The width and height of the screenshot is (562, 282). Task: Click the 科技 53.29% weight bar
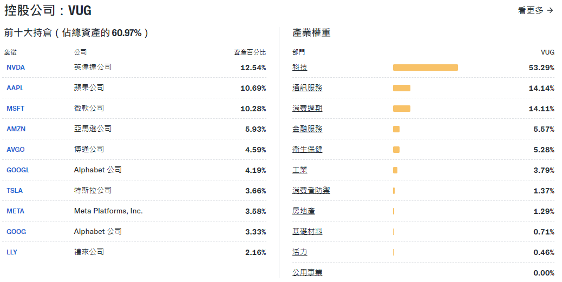(x=425, y=68)
